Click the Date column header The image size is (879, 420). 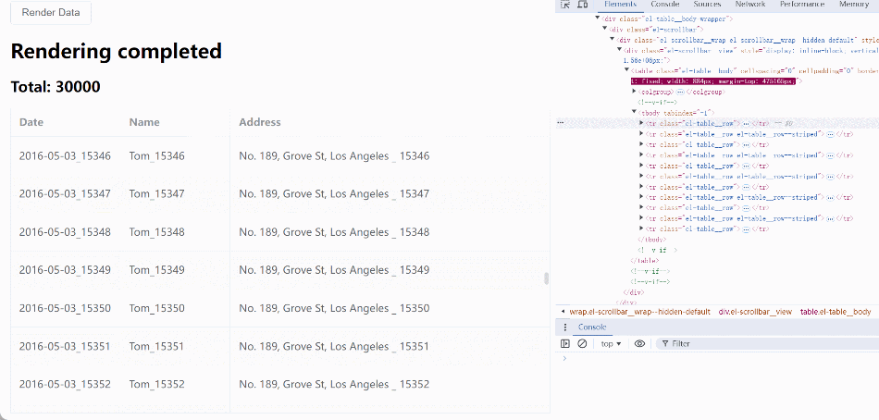point(31,122)
